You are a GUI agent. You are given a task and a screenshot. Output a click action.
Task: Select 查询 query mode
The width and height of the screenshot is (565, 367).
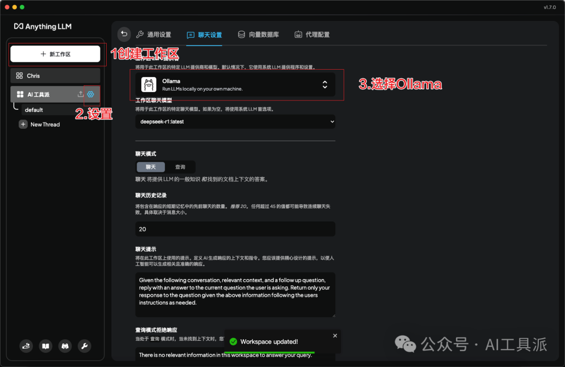tap(180, 167)
